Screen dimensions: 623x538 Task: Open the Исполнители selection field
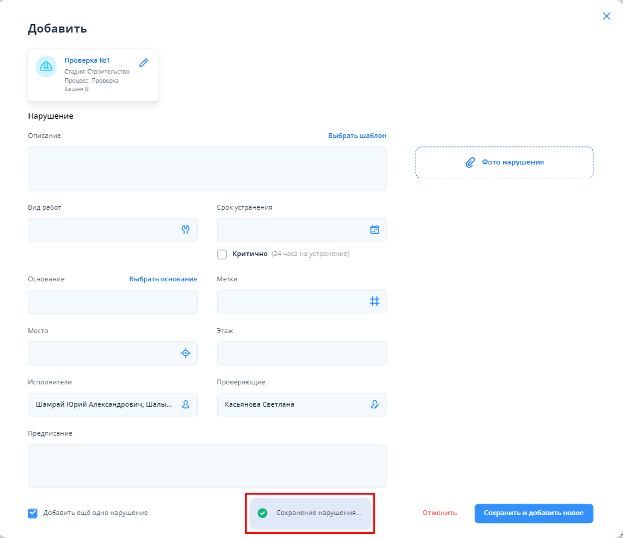(104, 405)
